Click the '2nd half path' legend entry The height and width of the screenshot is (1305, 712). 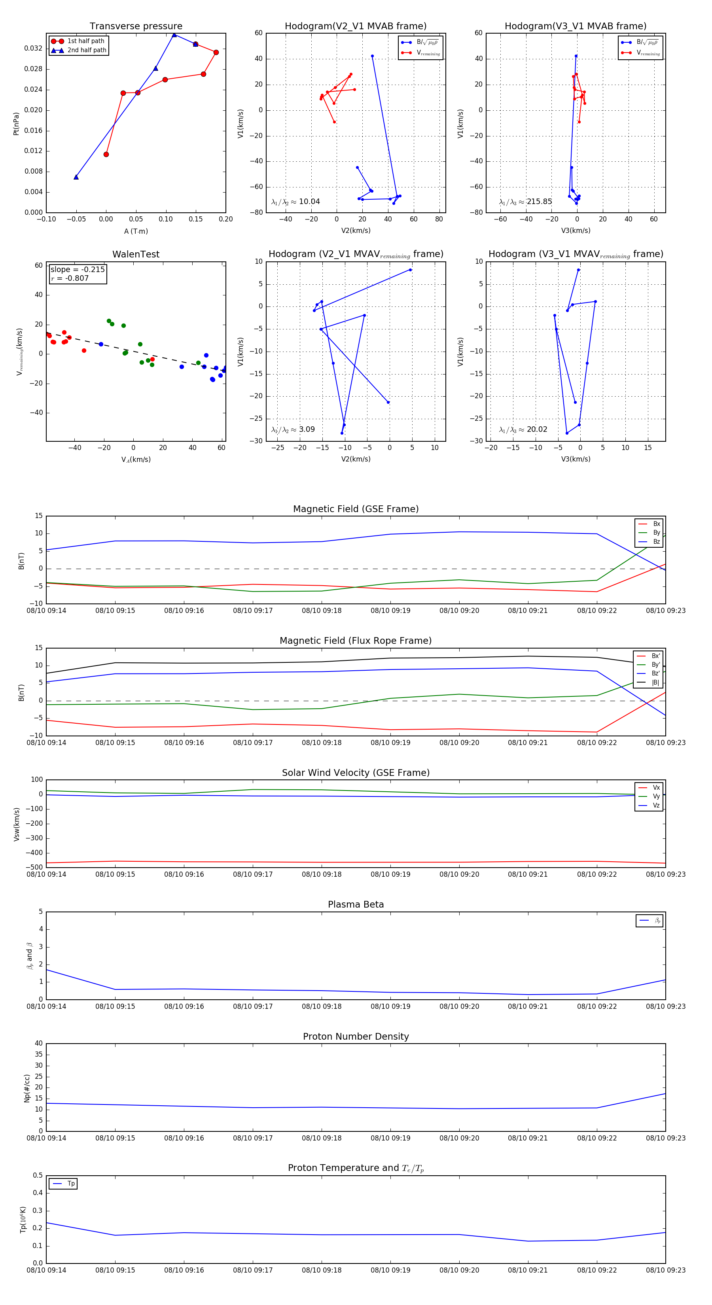click(79, 50)
